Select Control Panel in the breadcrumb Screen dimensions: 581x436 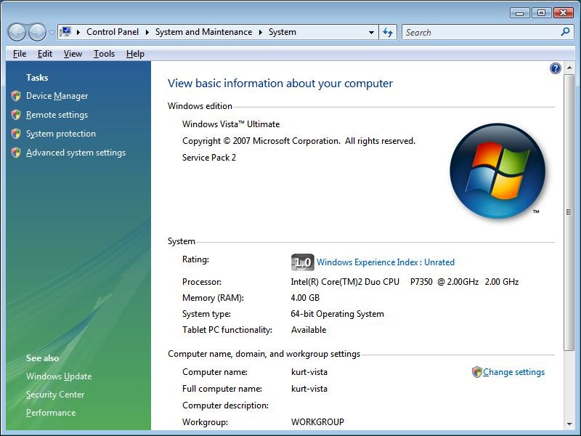click(x=113, y=32)
